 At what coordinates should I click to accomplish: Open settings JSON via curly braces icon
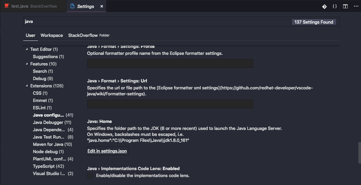335,7
